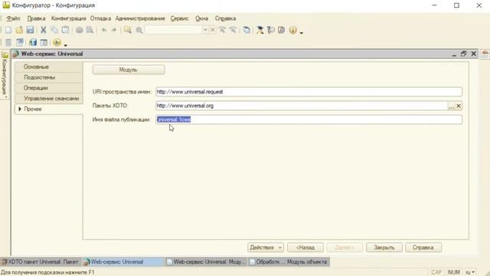
Task: Switch to Web-сервис Universal window tab
Action: click(122, 262)
